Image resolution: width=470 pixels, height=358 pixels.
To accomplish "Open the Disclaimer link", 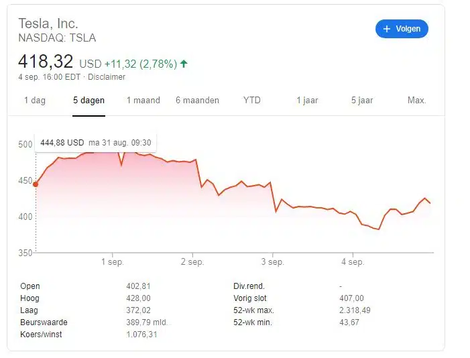I will point(107,77).
